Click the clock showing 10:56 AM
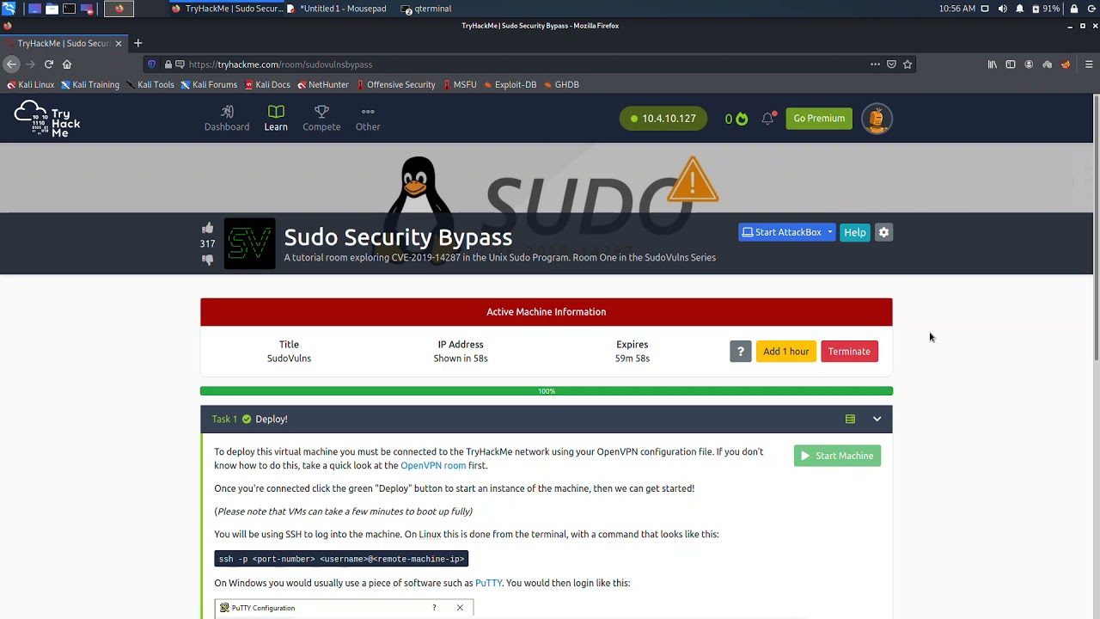Screen dimensions: 1100x619 (957, 9)
